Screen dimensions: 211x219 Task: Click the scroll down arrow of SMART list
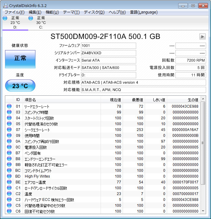point(203,211)
